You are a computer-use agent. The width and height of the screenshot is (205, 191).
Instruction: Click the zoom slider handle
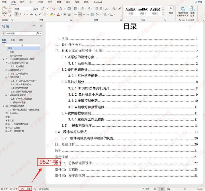coord(185,189)
